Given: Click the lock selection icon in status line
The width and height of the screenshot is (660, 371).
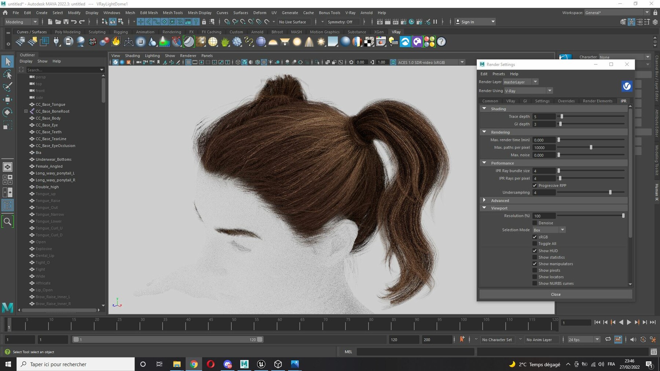Looking at the screenshot, I should tap(204, 22).
